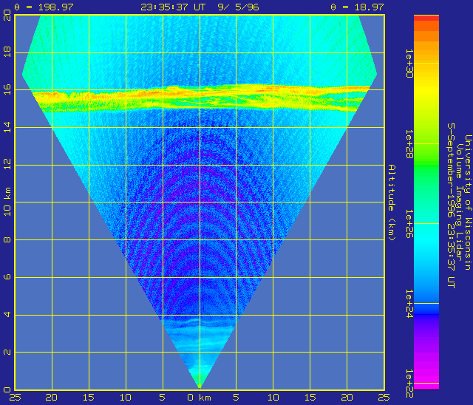Click the 12 altitude axis tick label
This screenshot has height=405, width=473.
7,164
